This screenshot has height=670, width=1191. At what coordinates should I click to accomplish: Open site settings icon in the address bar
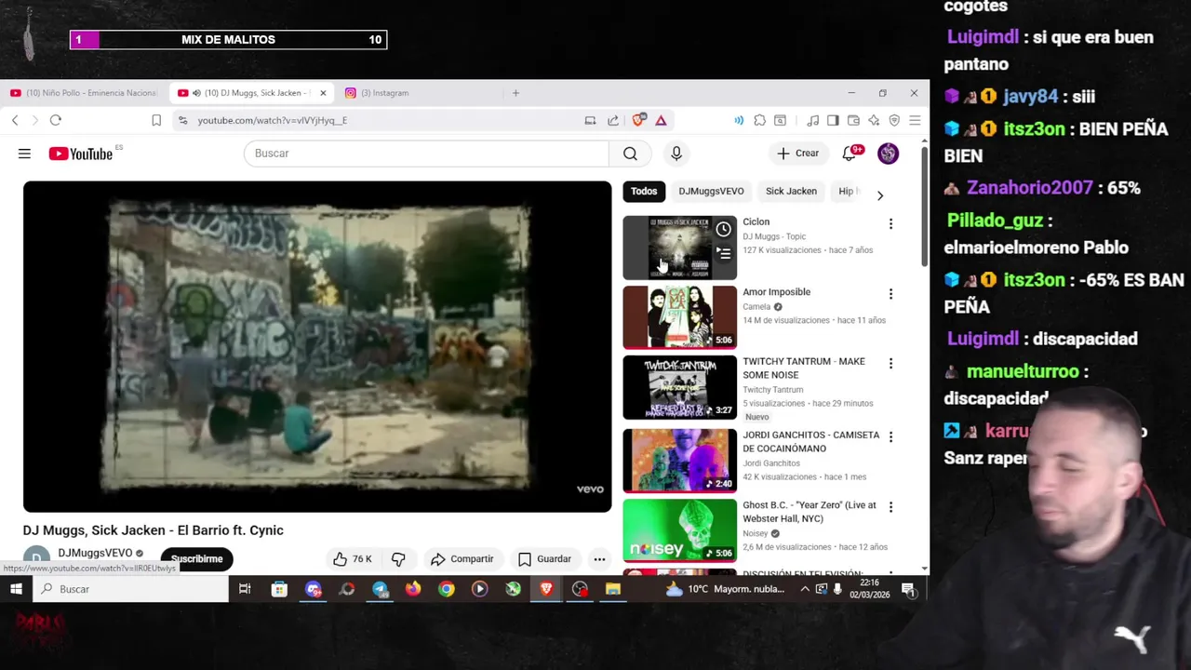182,120
